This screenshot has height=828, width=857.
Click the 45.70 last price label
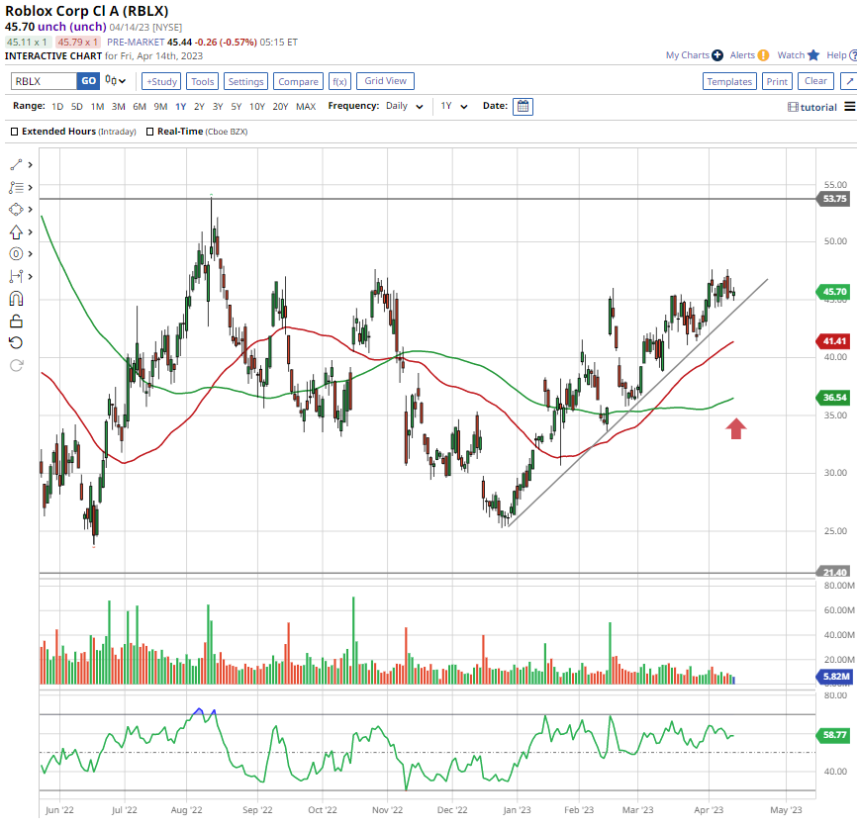833,292
